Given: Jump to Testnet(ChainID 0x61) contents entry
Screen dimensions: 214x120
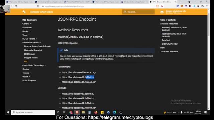Looking at the screenshot, I should tap(174, 35).
